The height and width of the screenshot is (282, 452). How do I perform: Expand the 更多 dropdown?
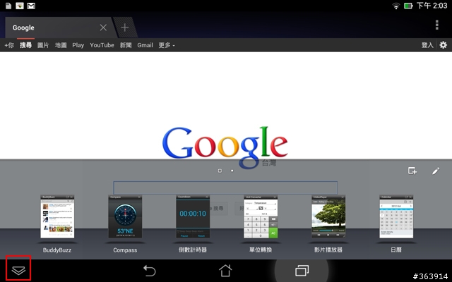tap(167, 45)
